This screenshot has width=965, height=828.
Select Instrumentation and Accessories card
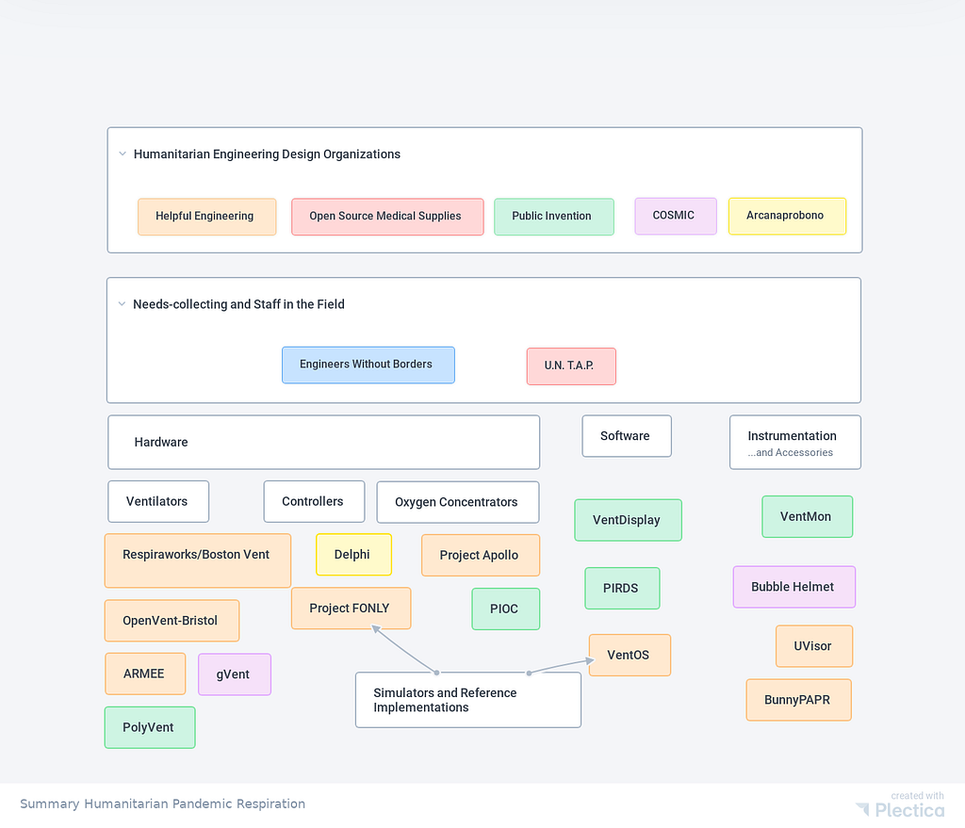[795, 443]
